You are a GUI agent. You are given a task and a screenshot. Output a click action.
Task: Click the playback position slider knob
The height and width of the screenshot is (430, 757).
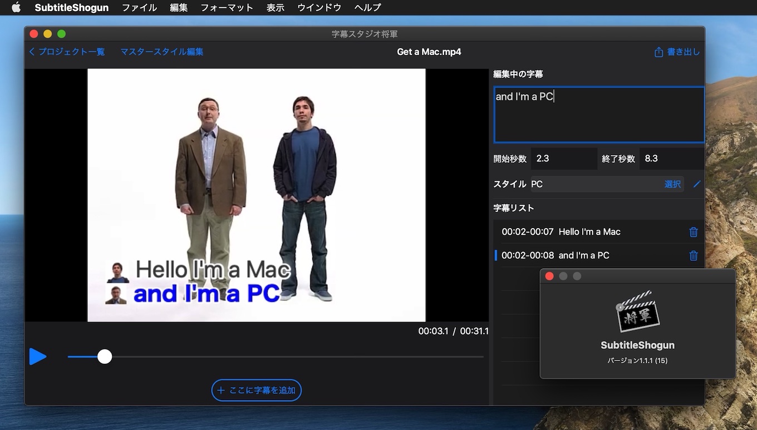point(105,357)
